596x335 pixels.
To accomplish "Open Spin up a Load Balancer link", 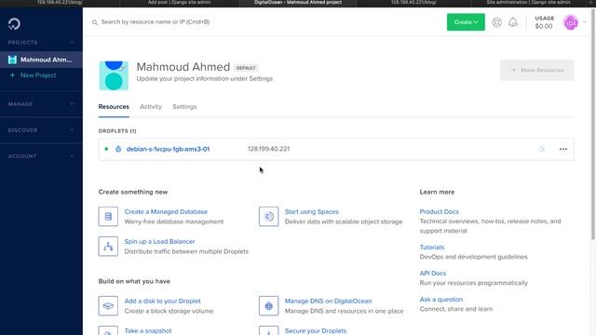I will pyautogui.click(x=159, y=242).
